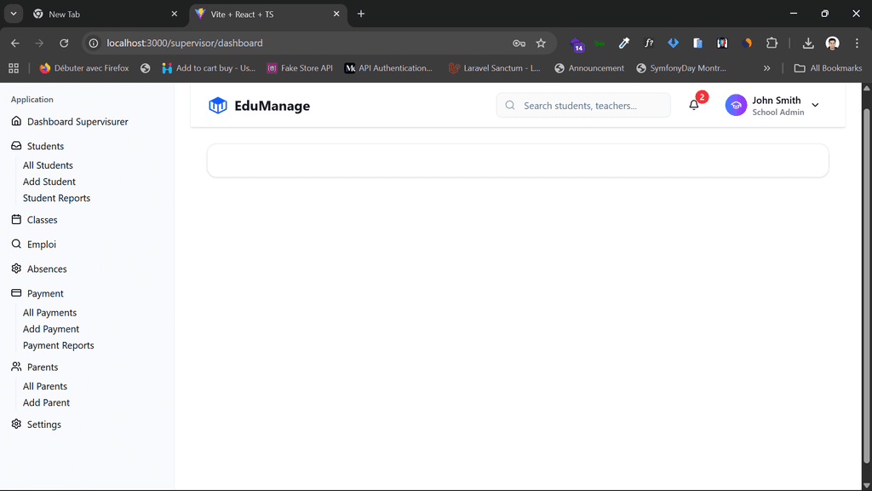Open tab search dropdown arrow
Image resolution: width=872 pixels, height=491 pixels.
coord(14,14)
